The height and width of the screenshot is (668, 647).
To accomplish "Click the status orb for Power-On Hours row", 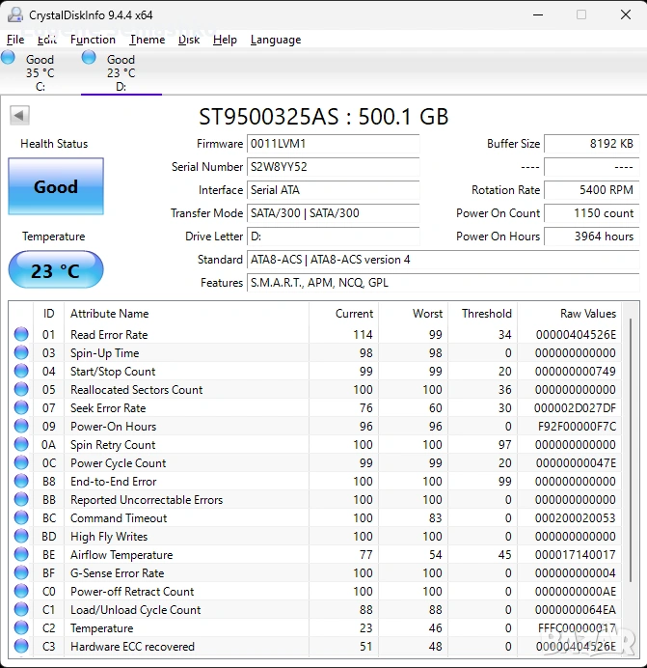I will coord(21,427).
